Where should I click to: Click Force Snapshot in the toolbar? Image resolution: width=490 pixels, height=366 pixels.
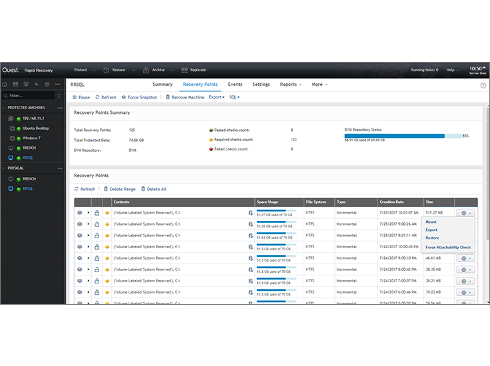139,97
